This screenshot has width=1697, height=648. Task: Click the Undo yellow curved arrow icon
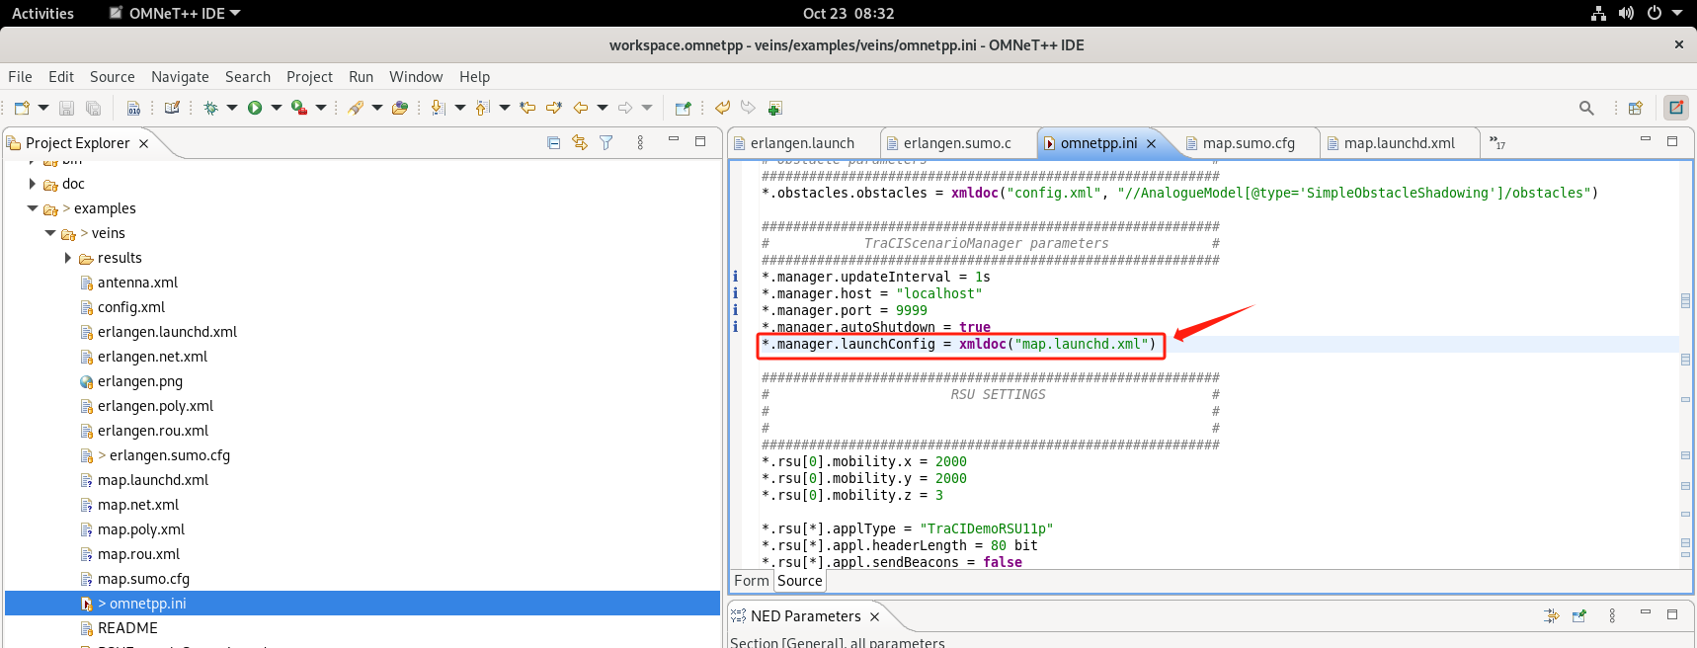[723, 108]
